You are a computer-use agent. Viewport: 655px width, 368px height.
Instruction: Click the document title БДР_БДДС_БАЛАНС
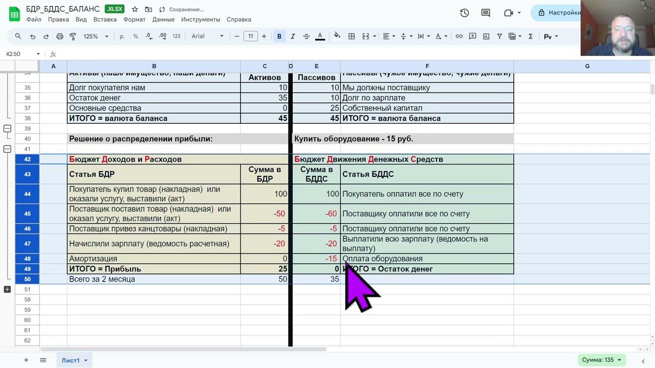click(x=63, y=9)
